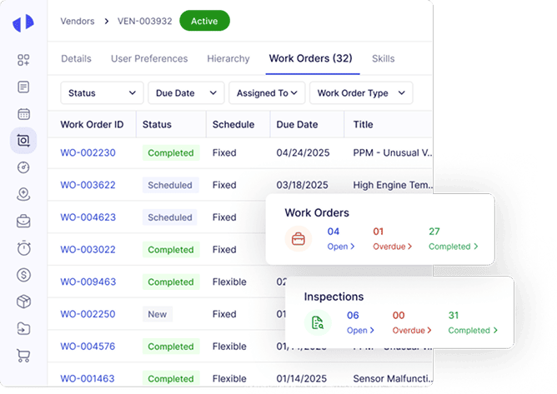
Task: Select the highlighted vendors sidebar icon
Action: click(23, 141)
